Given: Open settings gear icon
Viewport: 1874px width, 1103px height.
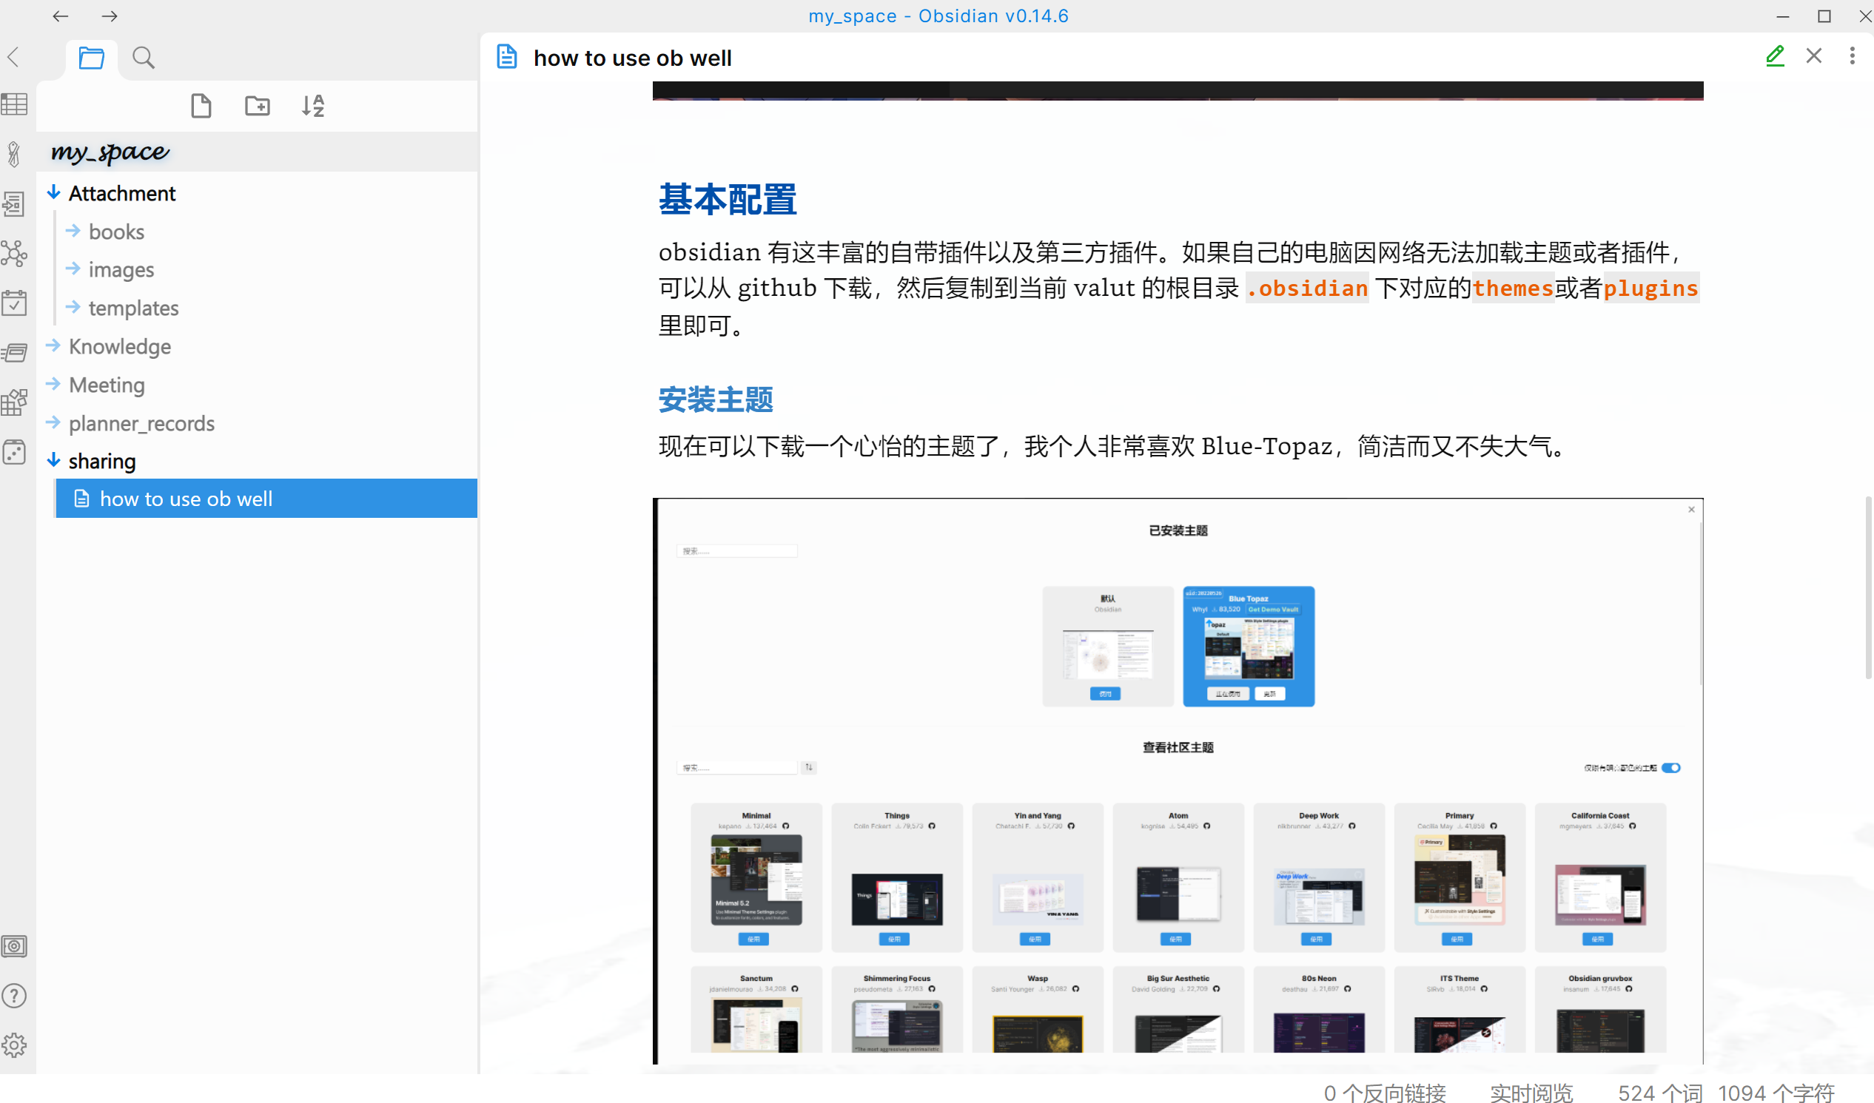Looking at the screenshot, I should tap(14, 1046).
